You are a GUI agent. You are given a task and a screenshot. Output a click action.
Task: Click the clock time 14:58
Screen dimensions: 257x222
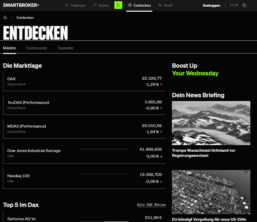[234, 5]
